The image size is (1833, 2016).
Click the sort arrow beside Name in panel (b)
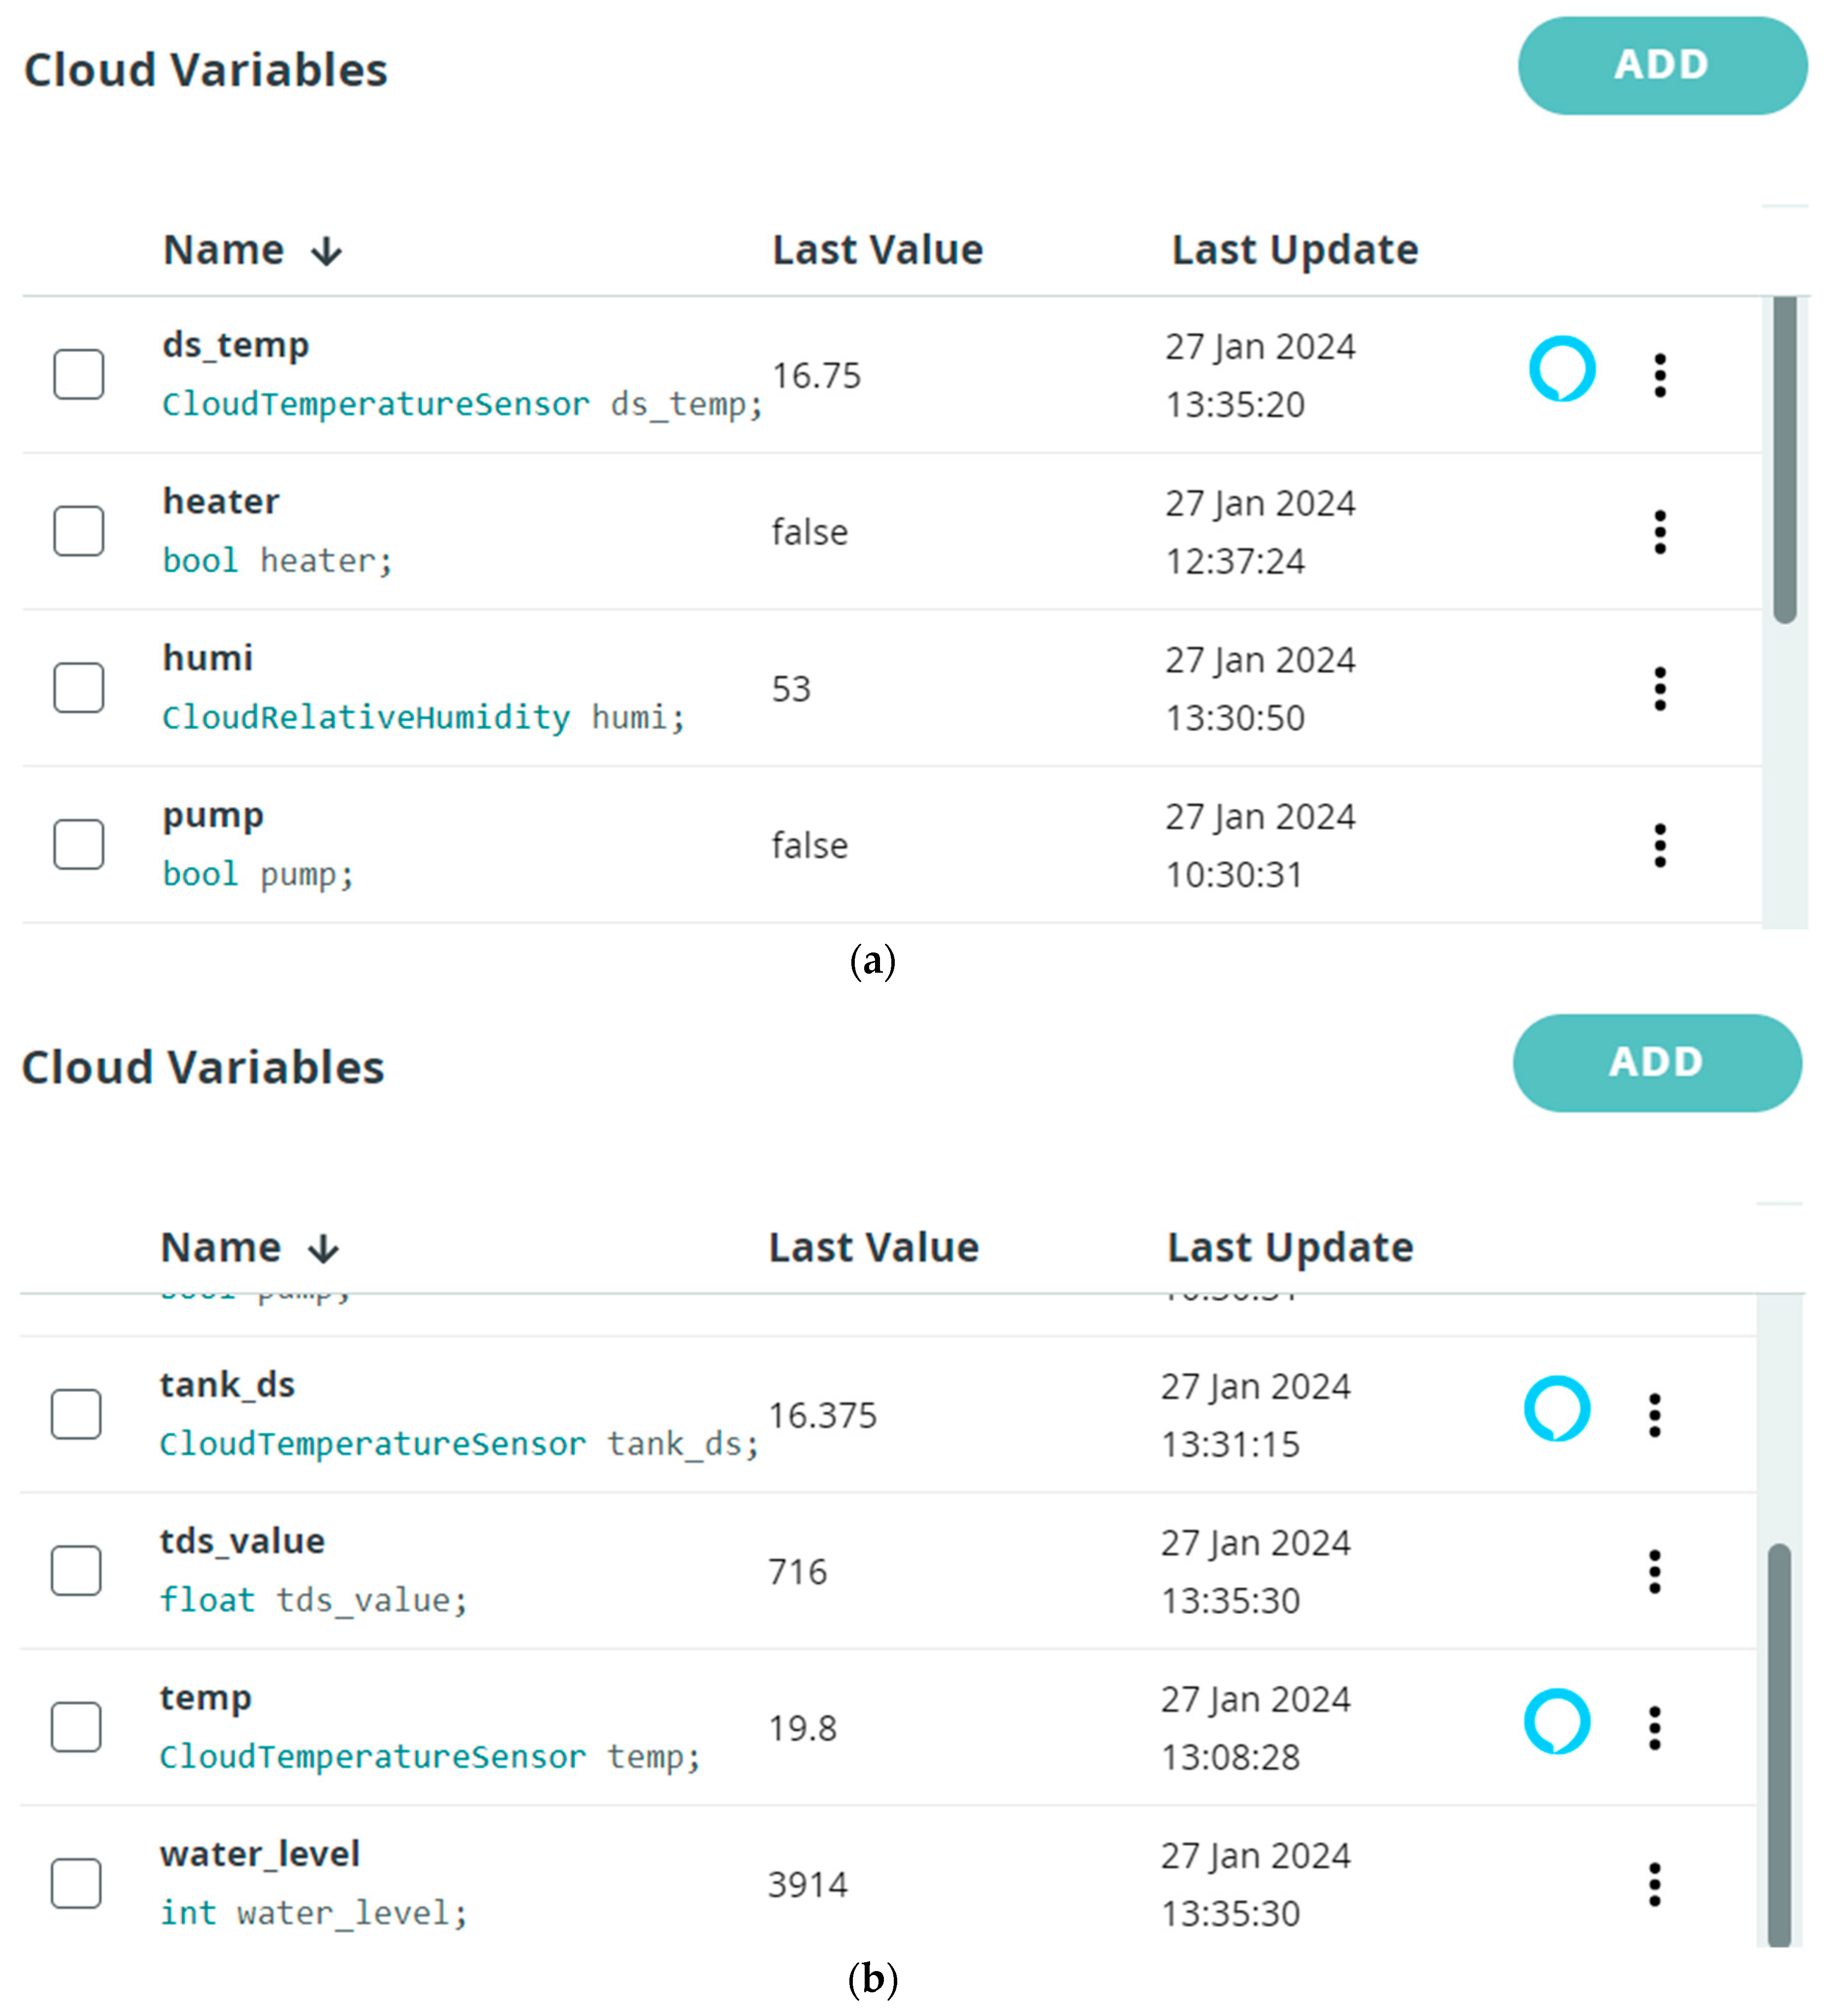point(323,1250)
